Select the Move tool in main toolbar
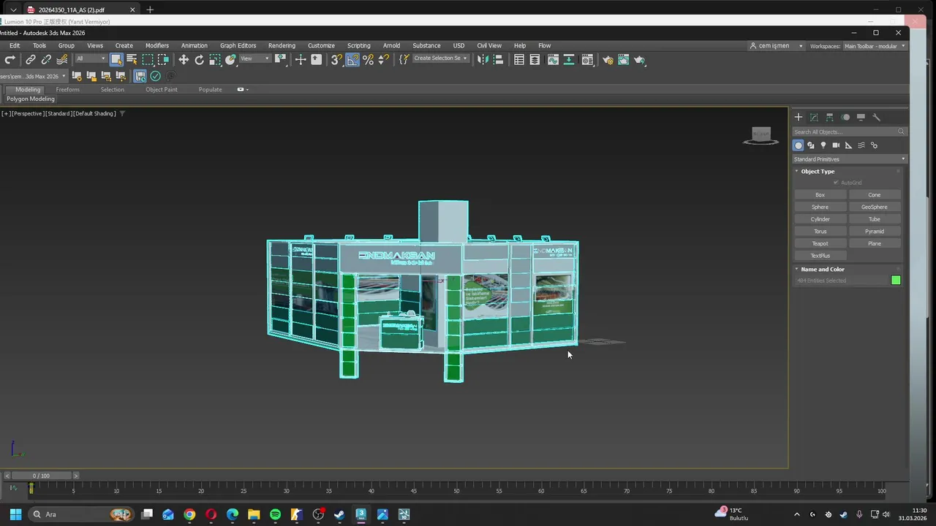 pos(184,60)
